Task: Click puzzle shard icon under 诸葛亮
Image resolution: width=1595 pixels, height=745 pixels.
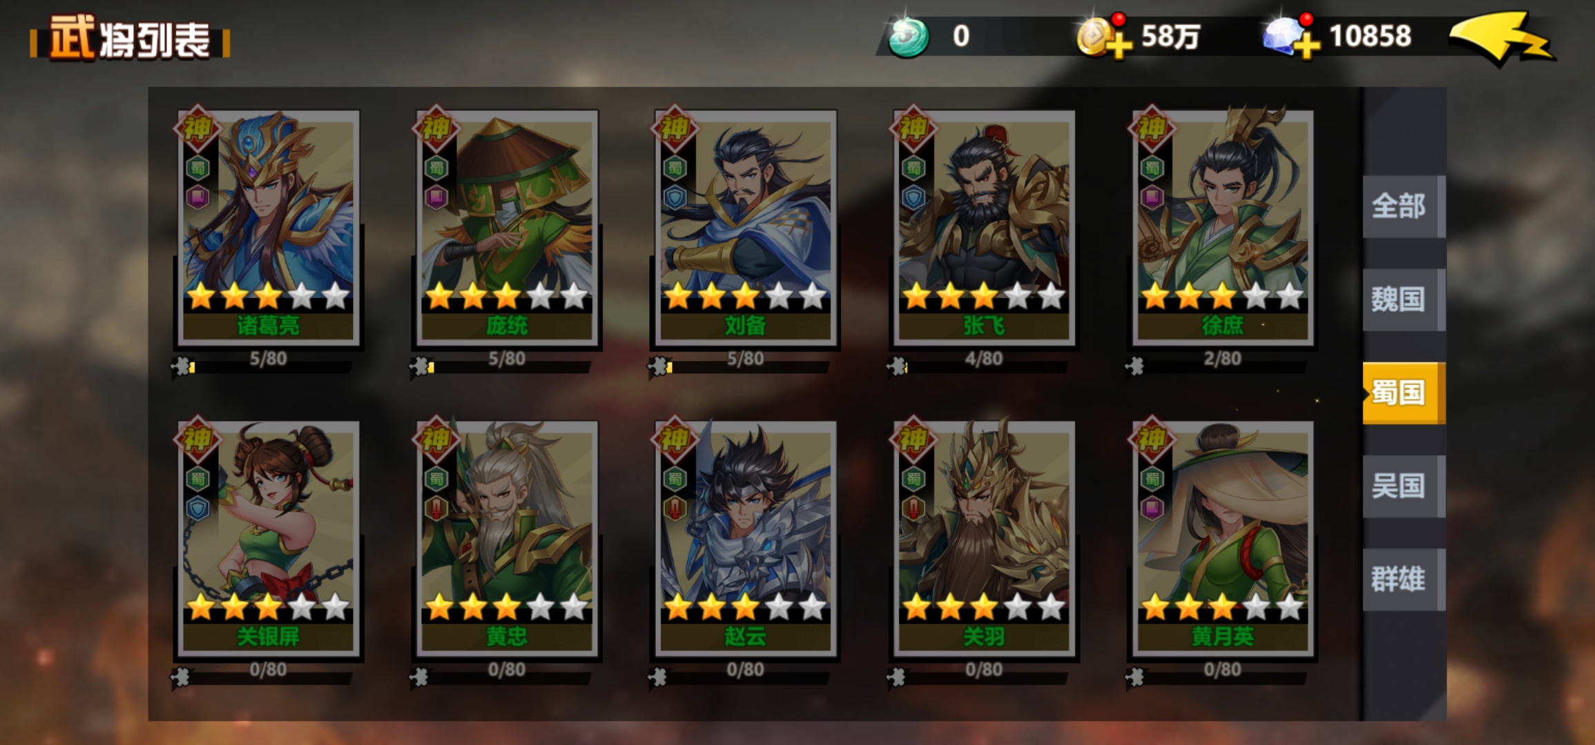Action: pos(182,366)
